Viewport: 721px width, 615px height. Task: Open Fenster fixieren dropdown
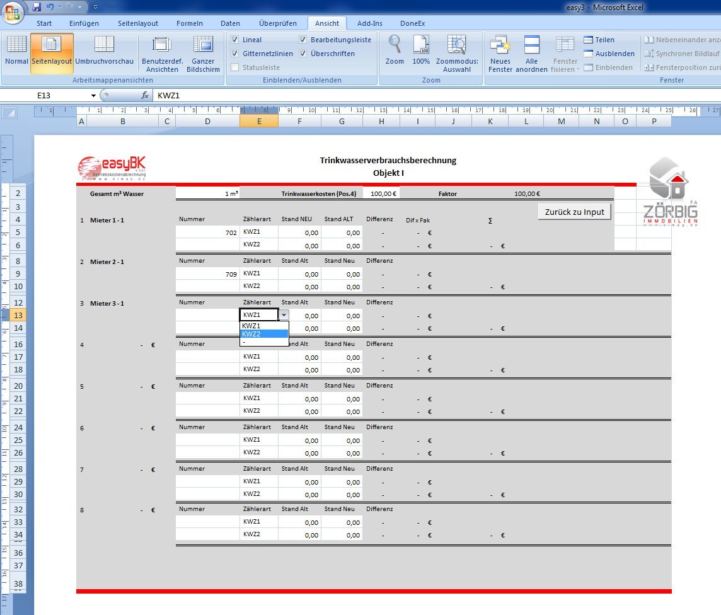point(565,54)
